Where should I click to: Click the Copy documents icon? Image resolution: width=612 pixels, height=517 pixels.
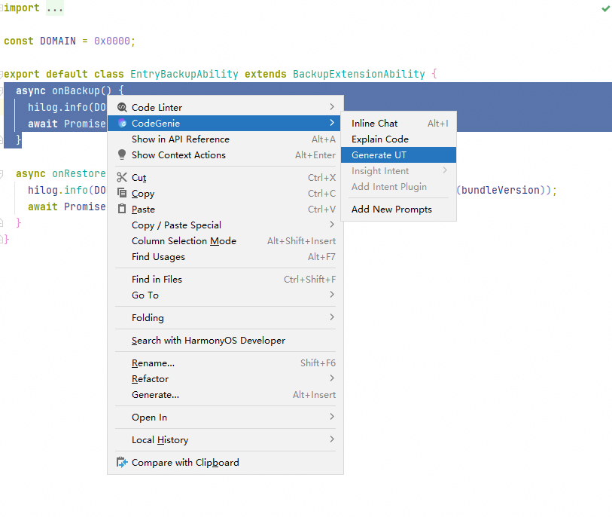click(x=122, y=194)
